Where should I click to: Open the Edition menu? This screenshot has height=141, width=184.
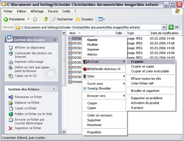coord(22,11)
